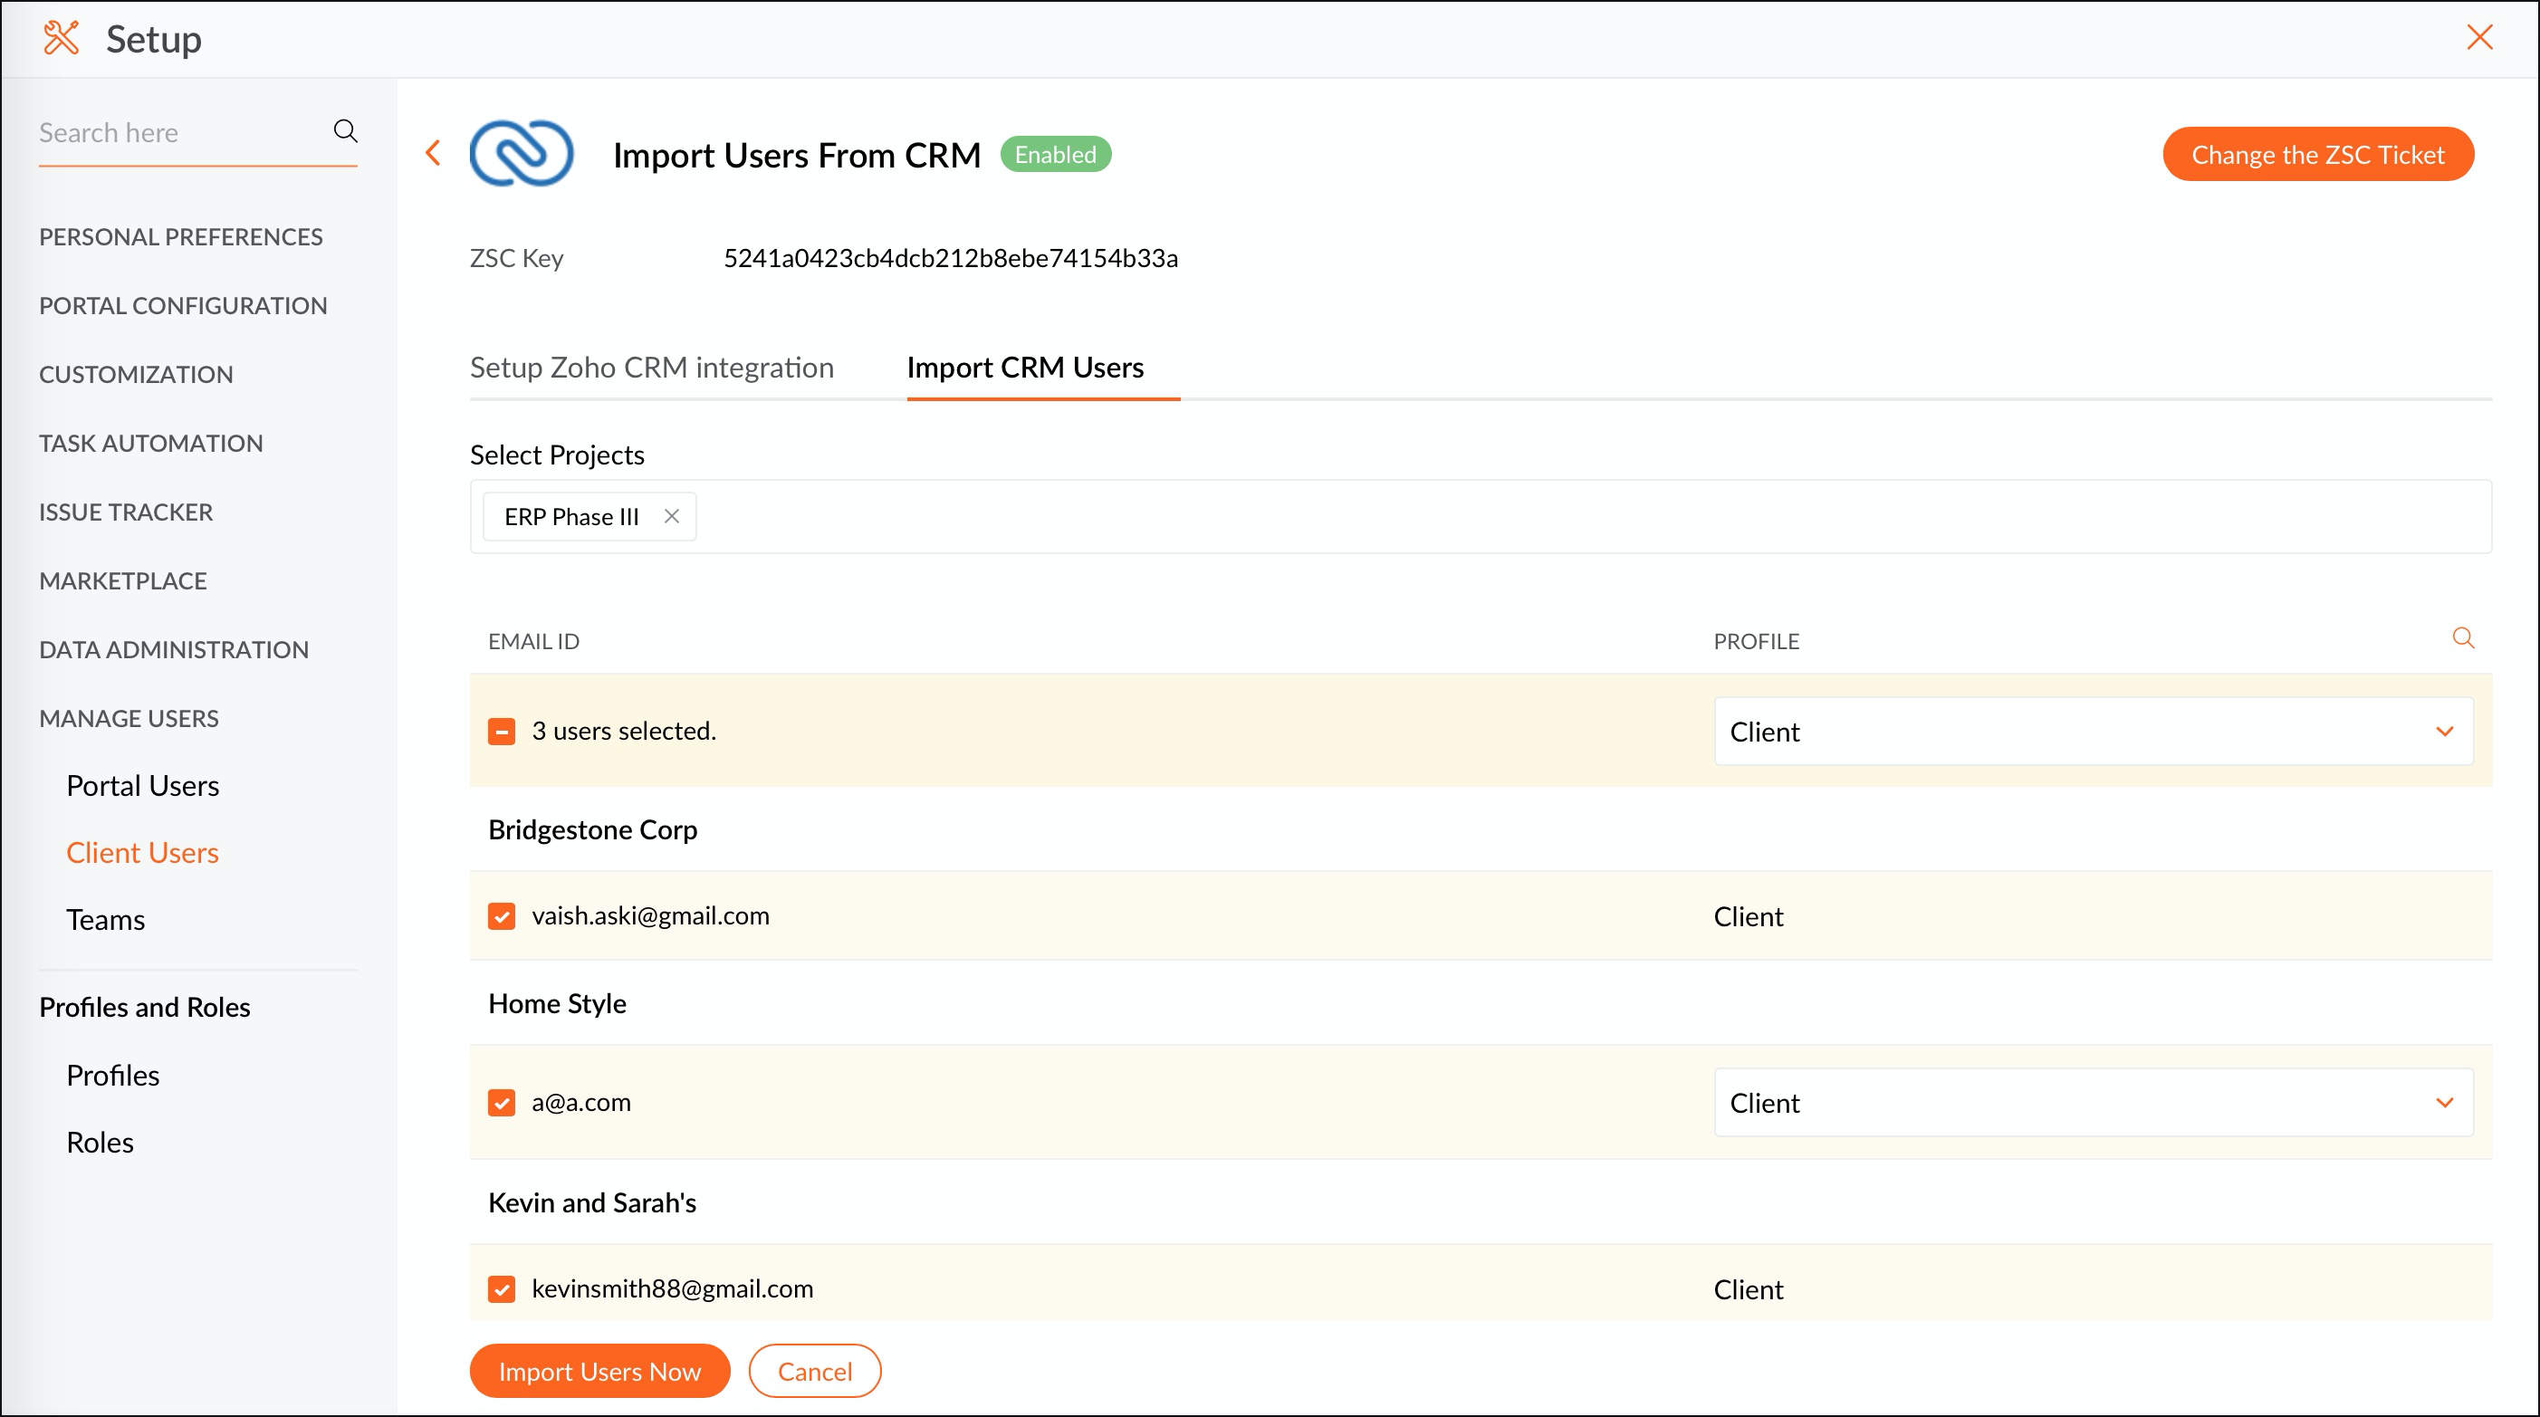Go back using the orange chevron arrow
Viewport: 2540px width, 1417px height.
click(433, 153)
